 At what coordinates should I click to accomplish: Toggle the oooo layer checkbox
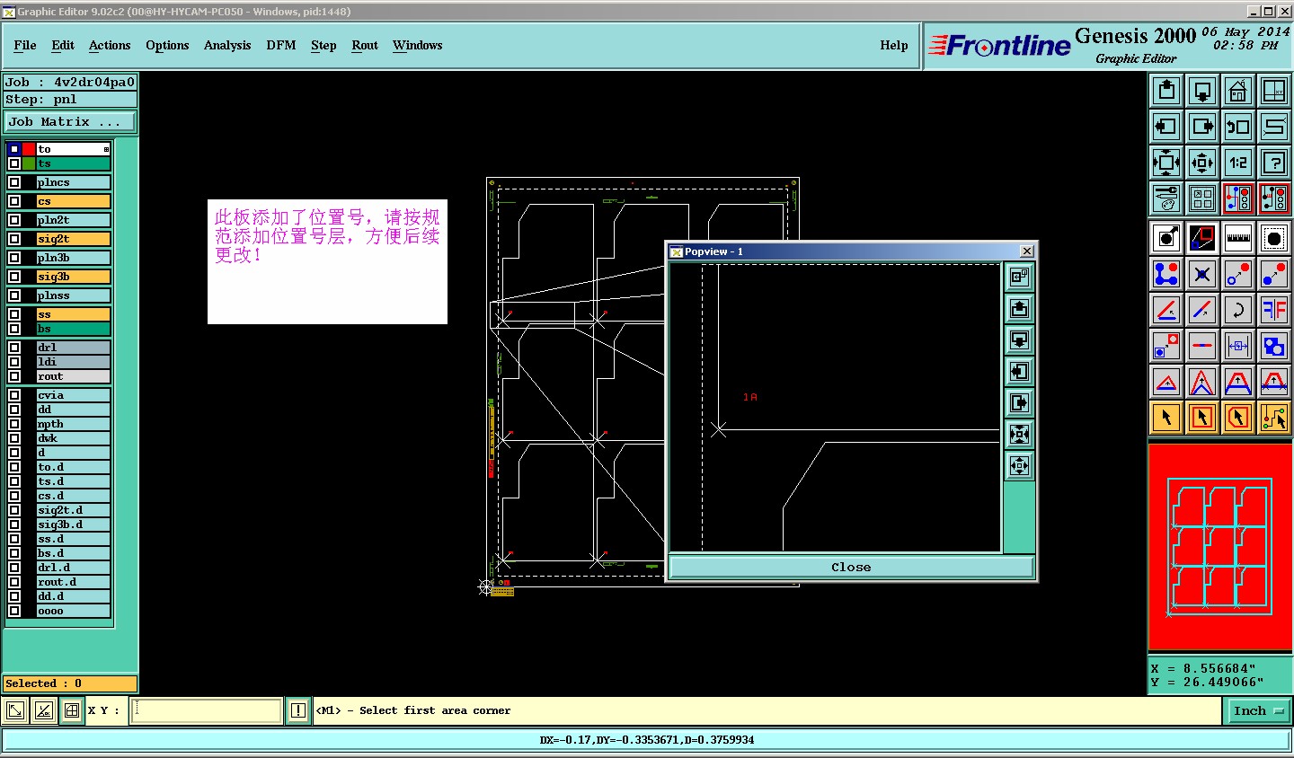(x=14, y=611)
